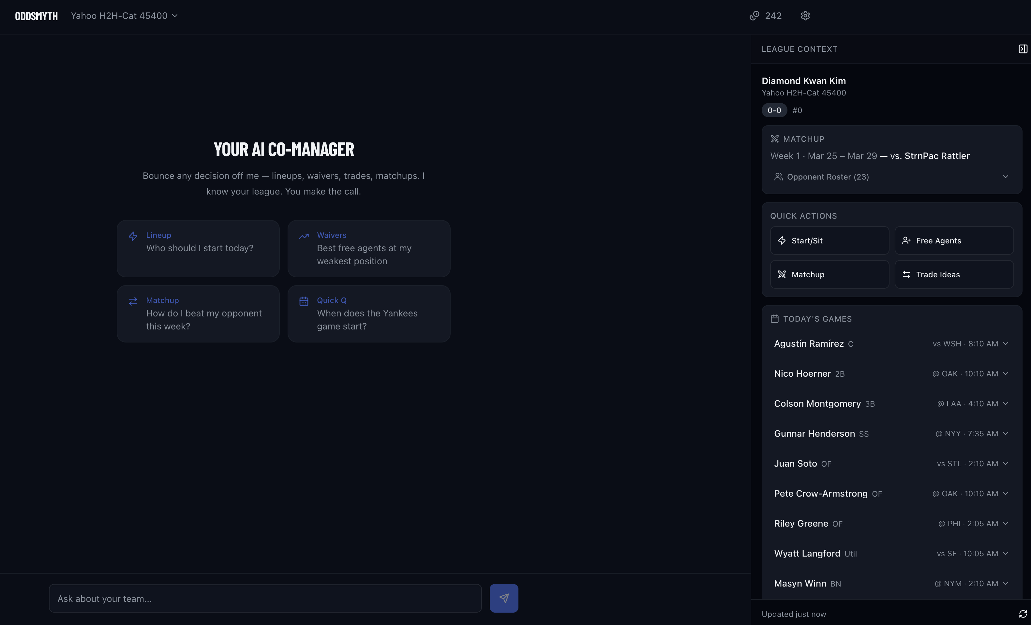Image resolution: width=1031 pixels, height=625 pixels.
Task: Expand Gunnar Henderson's game row chevron
Action: [1006, 433]
